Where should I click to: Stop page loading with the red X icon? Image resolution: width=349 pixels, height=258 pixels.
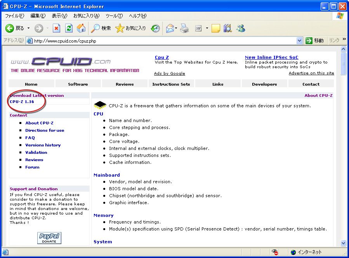click(x=57, y=28)
